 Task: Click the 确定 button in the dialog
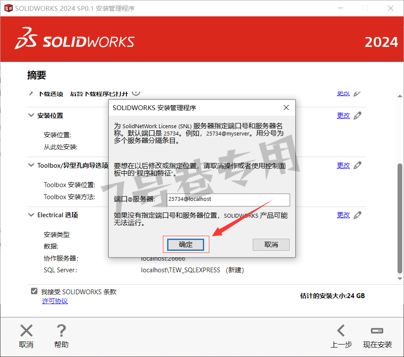pyautogui.click(x=186, y=244)
